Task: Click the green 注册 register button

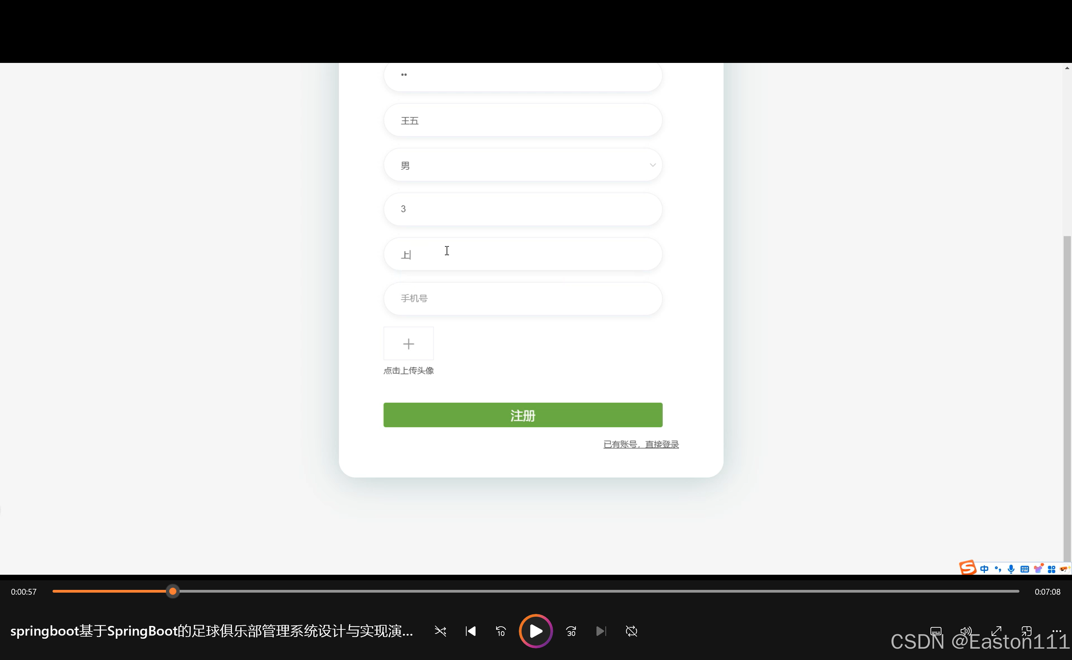Action: pyautogui.click(x=523, y=415)
